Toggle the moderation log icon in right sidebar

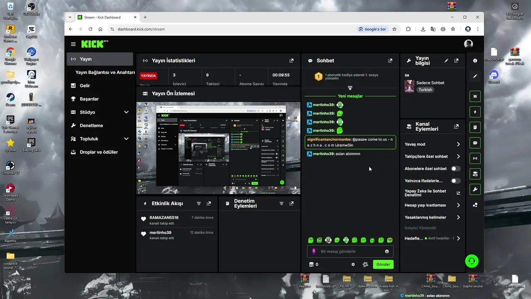click(x=475, y=127)
